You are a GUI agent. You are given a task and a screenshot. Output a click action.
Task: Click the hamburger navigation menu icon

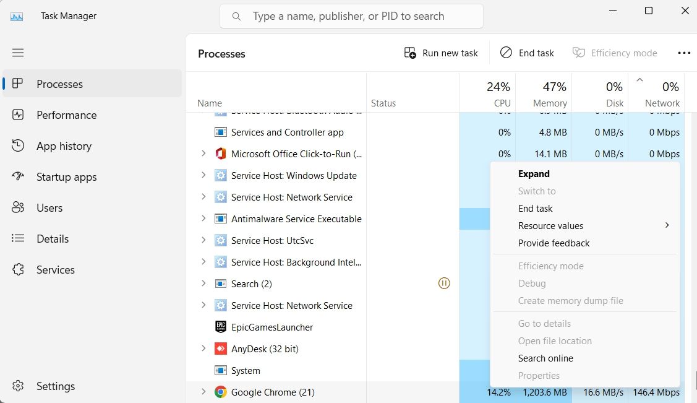[18, 53]
